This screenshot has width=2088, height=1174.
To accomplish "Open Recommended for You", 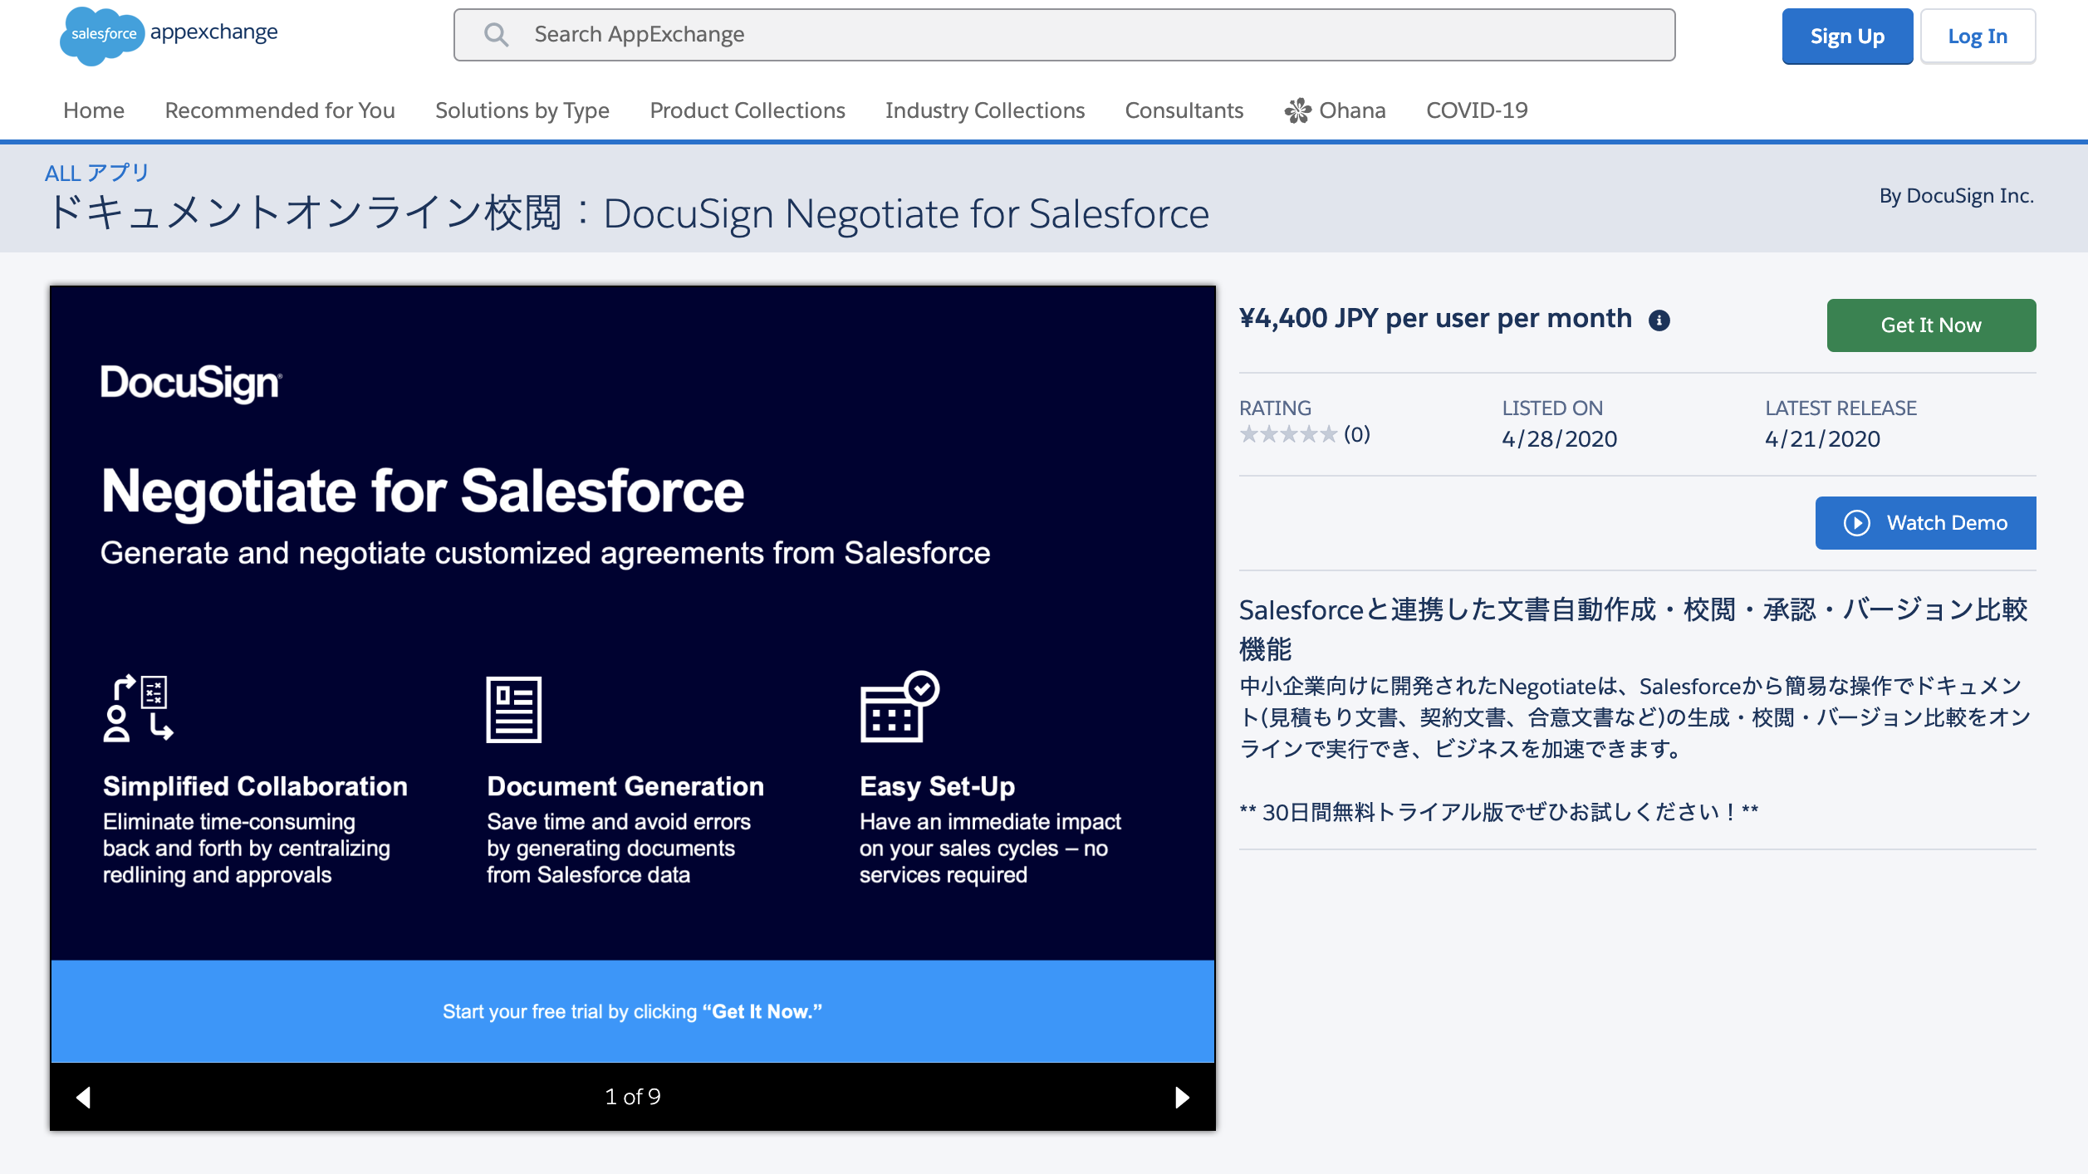I will click(280, 110).
